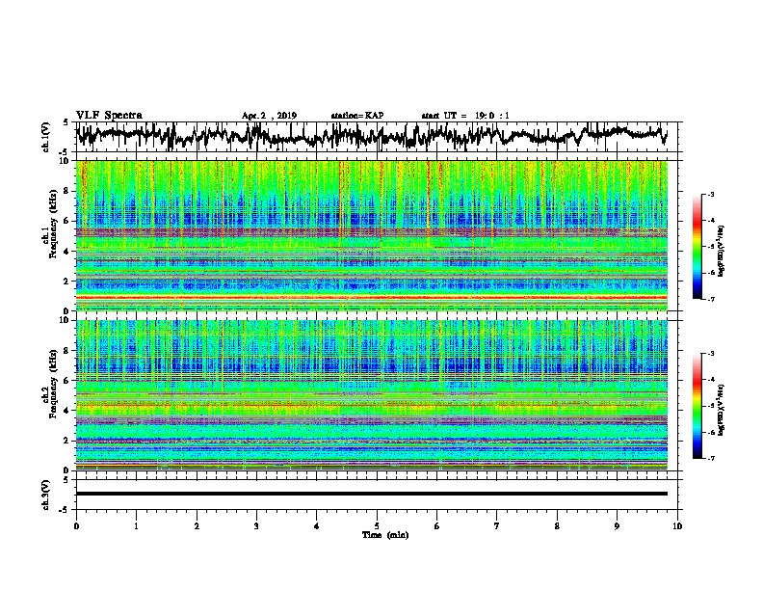
Task: Click the 10 kHz tick on ch.1 frequency axis
Action: [66, 161]
